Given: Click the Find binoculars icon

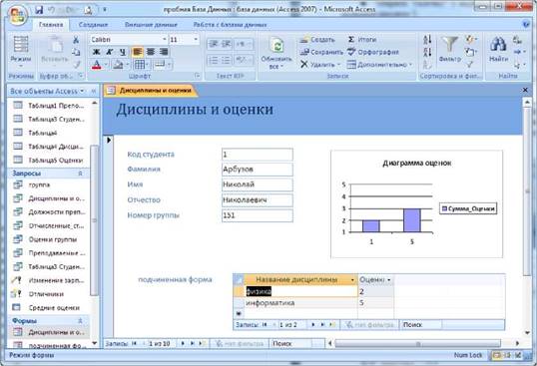Looking at the screenshot, I should [498, 45].
